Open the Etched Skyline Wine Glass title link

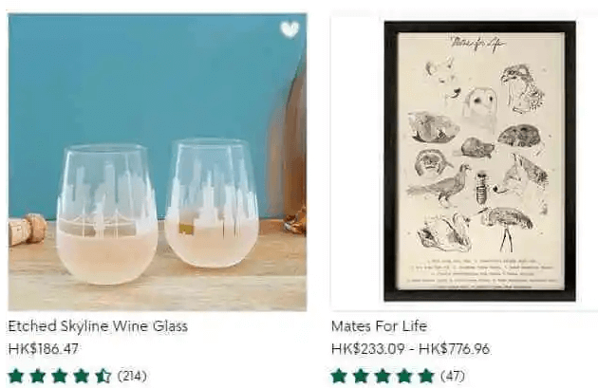click(x=98, y=326)
